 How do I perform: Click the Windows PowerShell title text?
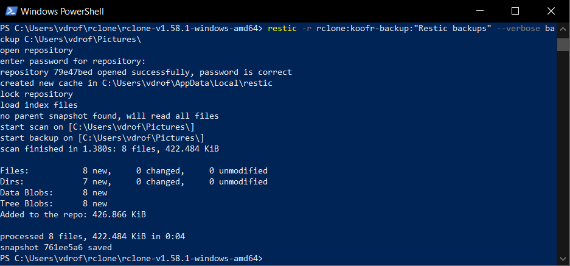(62, 12)
